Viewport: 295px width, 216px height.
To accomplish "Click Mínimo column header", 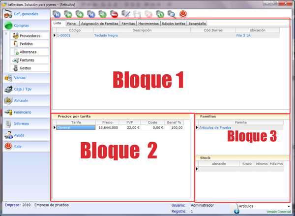I will (262, 164).
